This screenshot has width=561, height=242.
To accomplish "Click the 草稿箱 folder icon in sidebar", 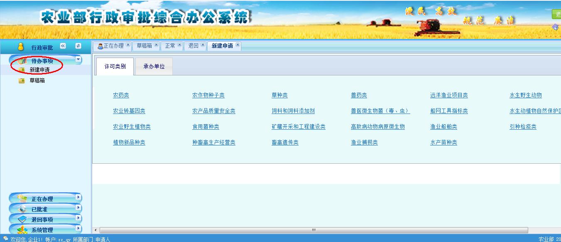I will pos(22,81).
